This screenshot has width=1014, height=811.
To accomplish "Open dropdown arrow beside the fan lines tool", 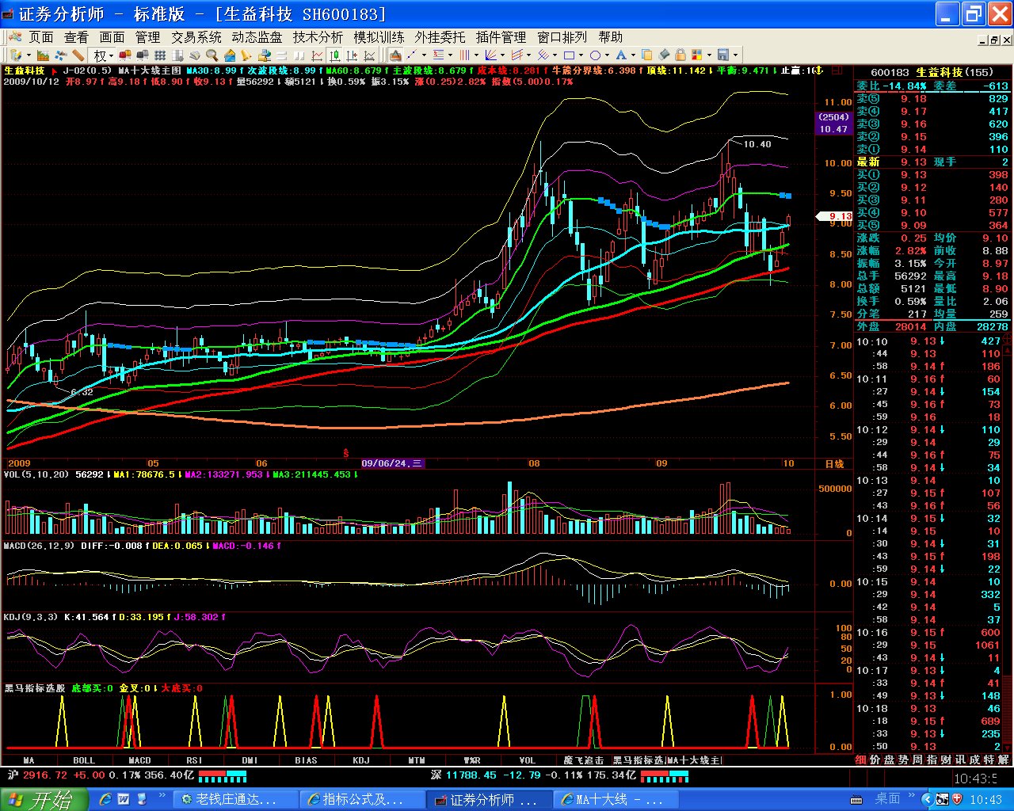I will tap(502, 55).
